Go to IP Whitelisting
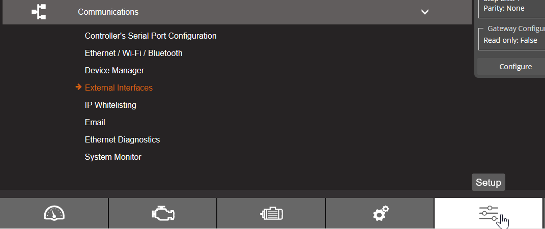 pyautogui.click(x=110, y=105)
